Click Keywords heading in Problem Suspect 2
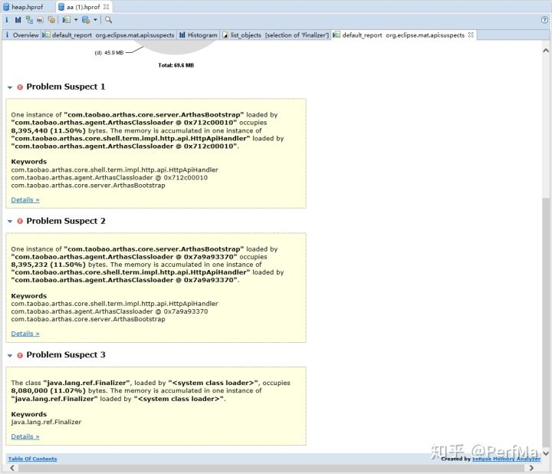 click(x=29, y=296)
